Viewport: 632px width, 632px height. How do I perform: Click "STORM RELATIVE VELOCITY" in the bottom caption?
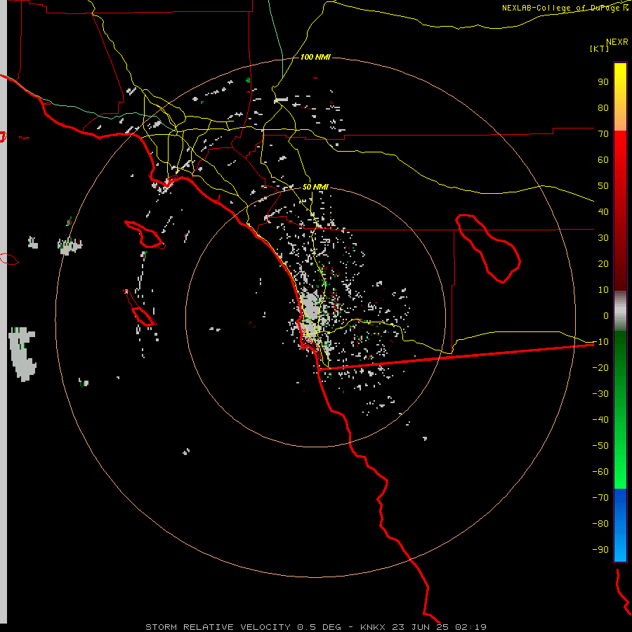pos(218,627)
